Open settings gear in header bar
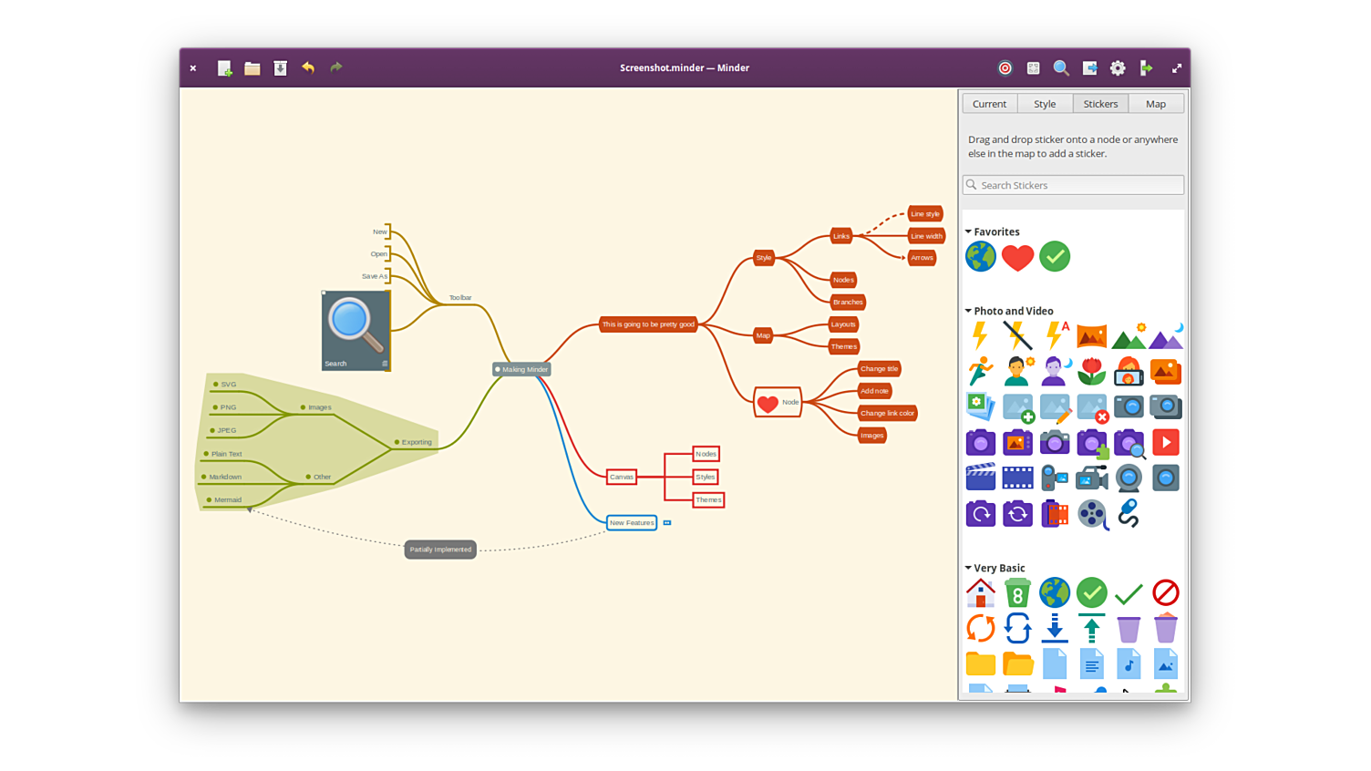The width and height of the screenshot is (1371, 771). (1118, 68)
